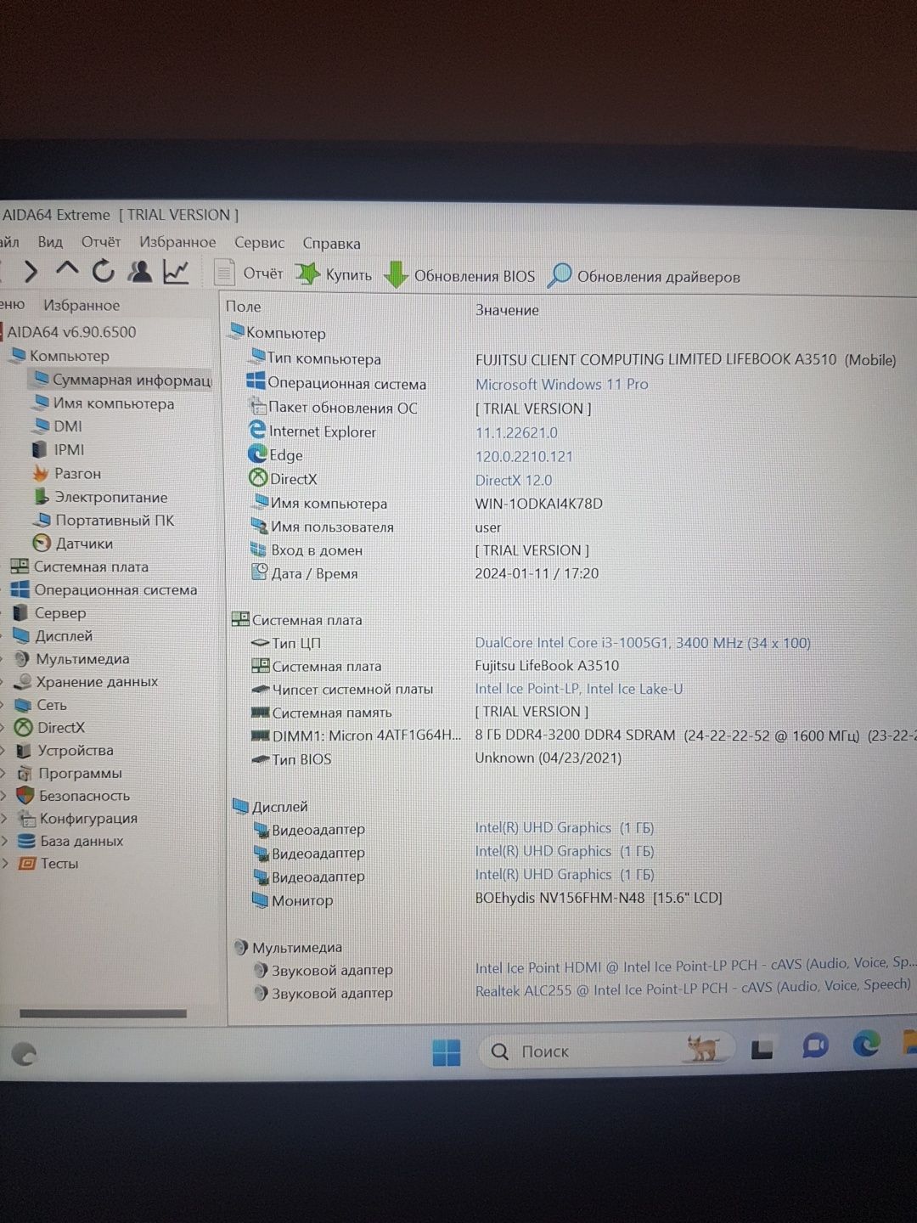Expand the Тесты tree node arrow
Image resolution: width=917 pixels, height=1223 pixels.
[x=5, y=863]
